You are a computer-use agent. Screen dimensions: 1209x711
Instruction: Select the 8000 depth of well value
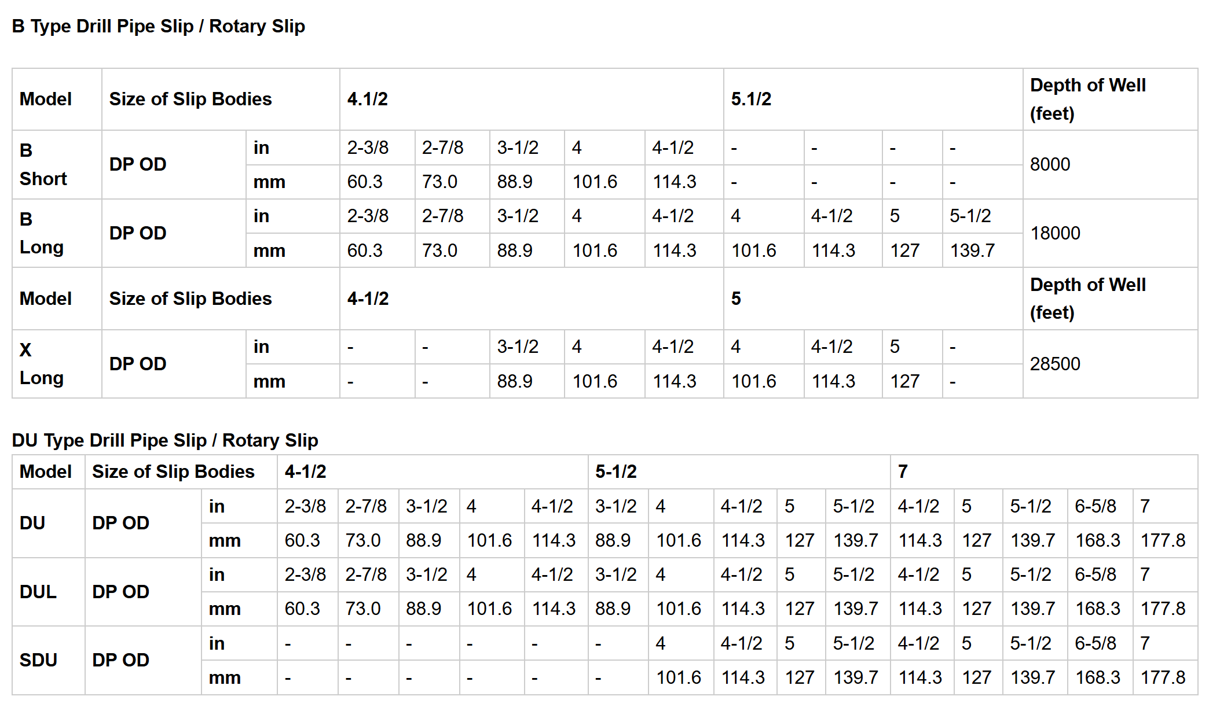coord(1050,164)
